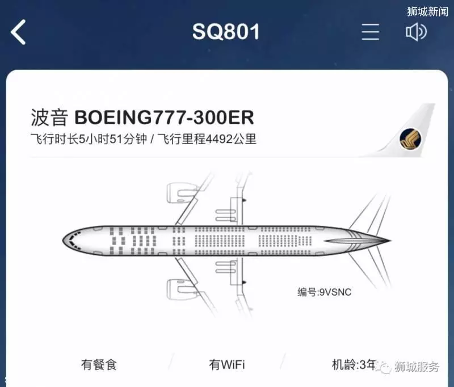Toggle the speaker sound icon
This screenshot has height=387, width=454.
point(416,32)
